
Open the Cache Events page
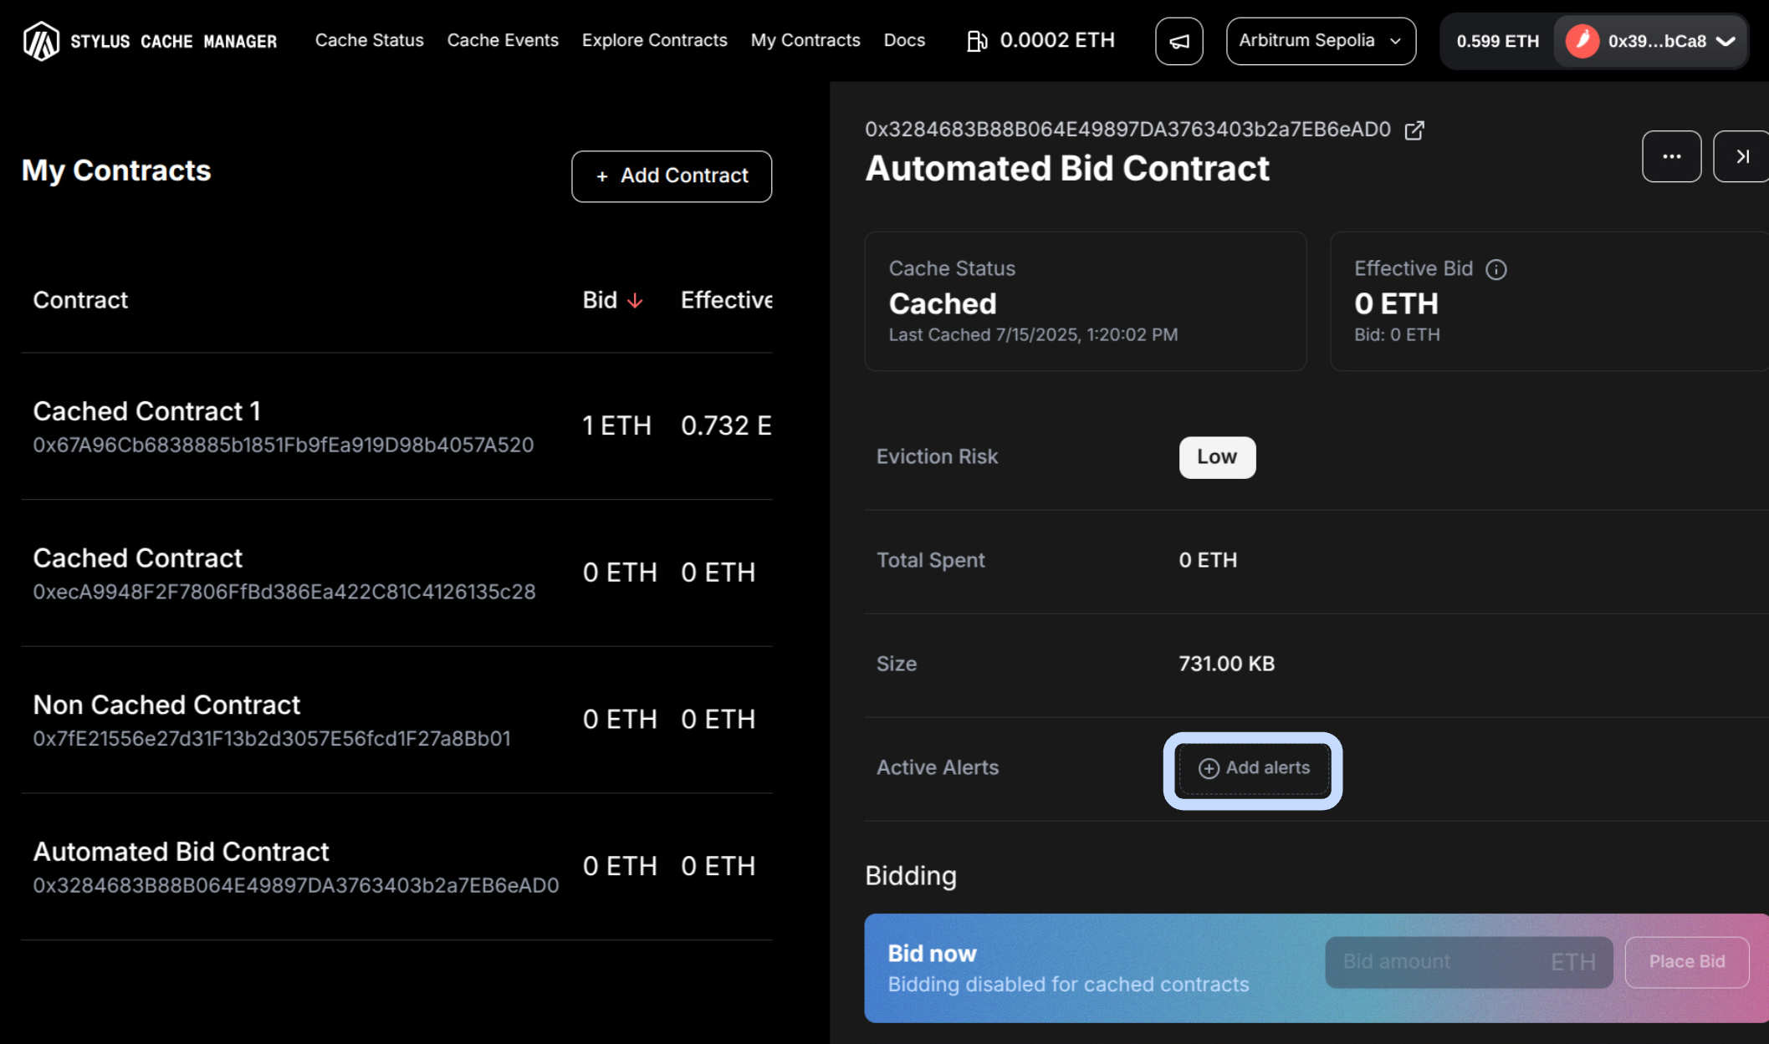[503, 40]
